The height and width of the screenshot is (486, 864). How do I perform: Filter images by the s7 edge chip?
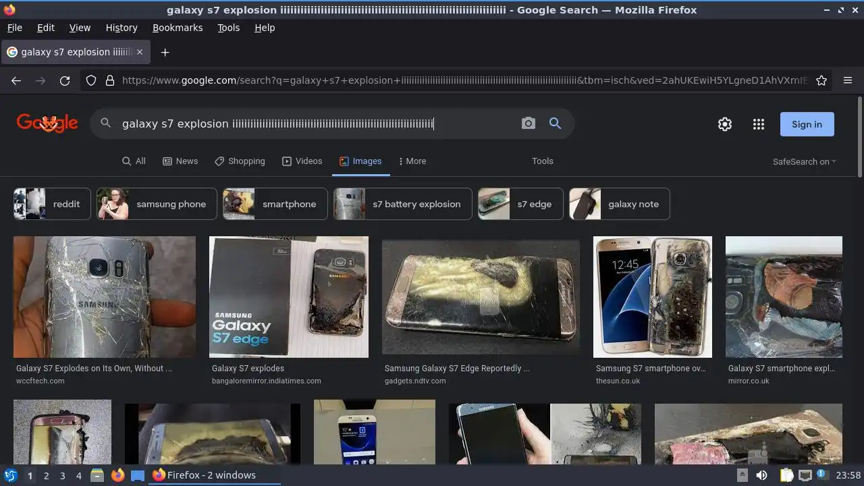[520, 204]
